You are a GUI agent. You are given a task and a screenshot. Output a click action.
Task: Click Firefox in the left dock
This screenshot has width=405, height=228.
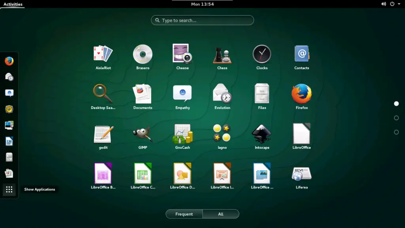[x=9, y=61]
